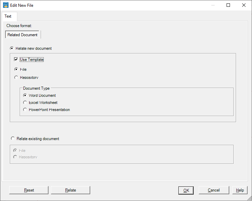This screenshot has height=201, width=252.
Task: Confirm with the OK button
Action: point(186,191)
